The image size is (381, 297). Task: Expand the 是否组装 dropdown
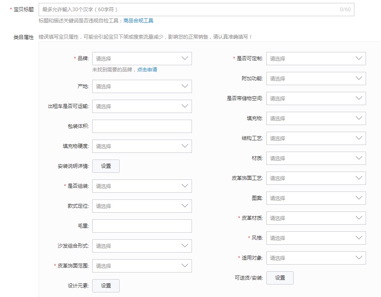click(x=142, y=186)
